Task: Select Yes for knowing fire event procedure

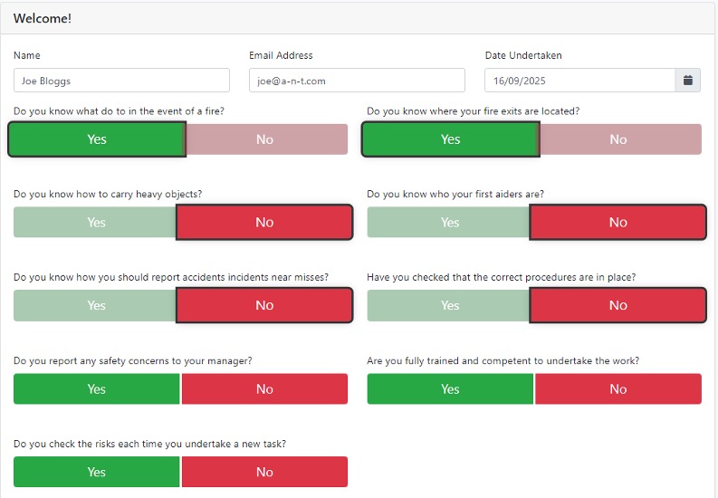Action: 97,139
